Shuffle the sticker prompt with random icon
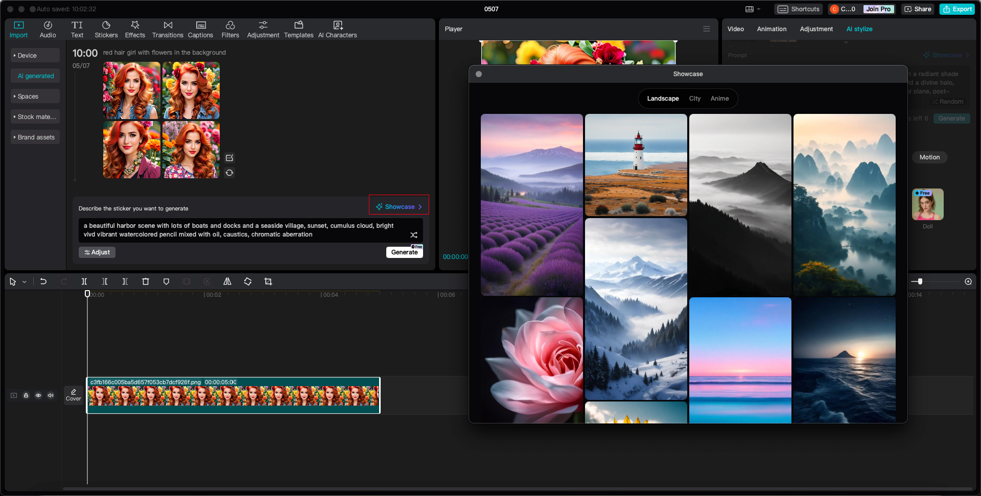This screenshot has width=981, height=496. (x=414, y=235)
